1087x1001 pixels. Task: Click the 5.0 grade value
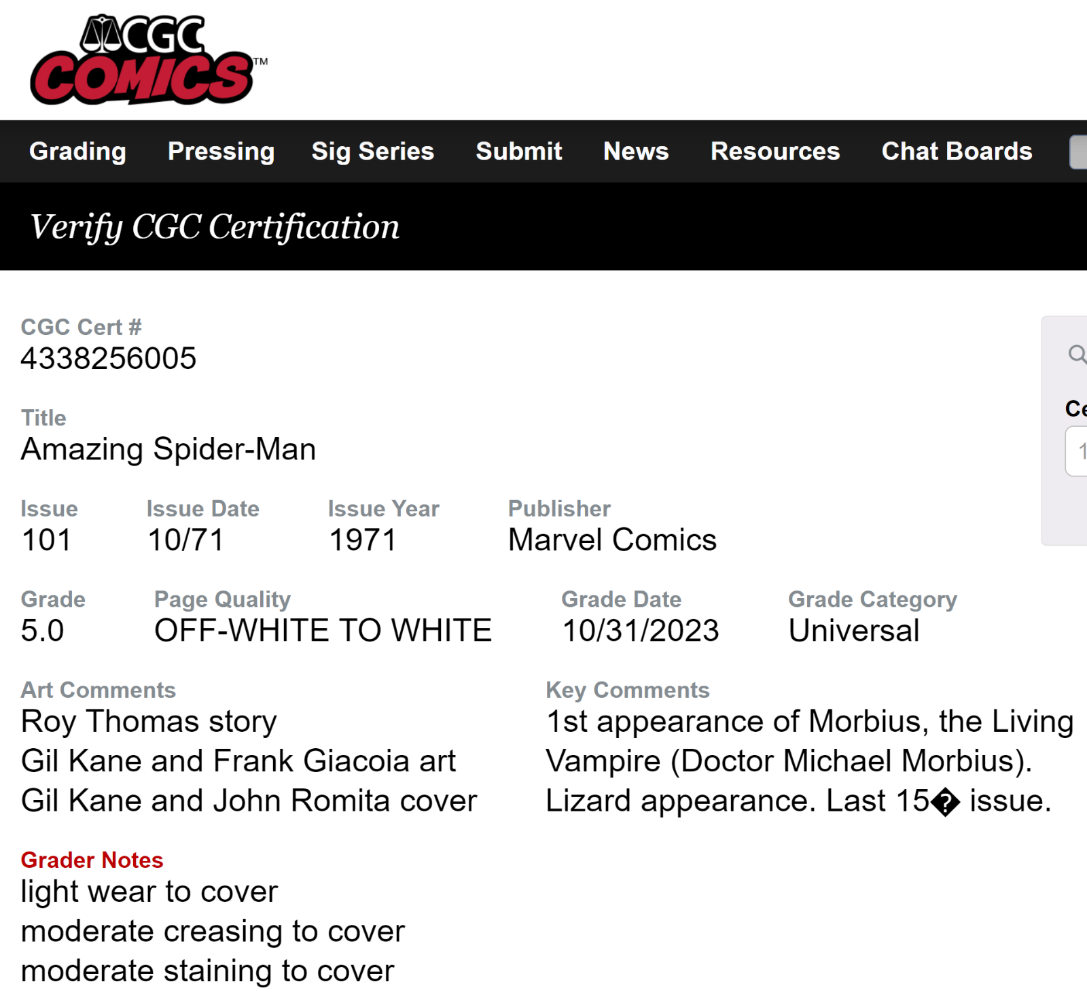[42, 631]
